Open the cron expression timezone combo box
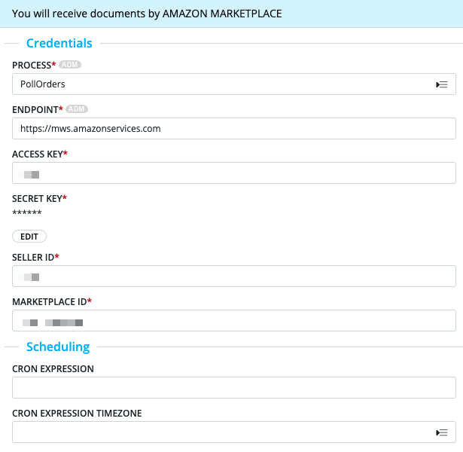 234,432
